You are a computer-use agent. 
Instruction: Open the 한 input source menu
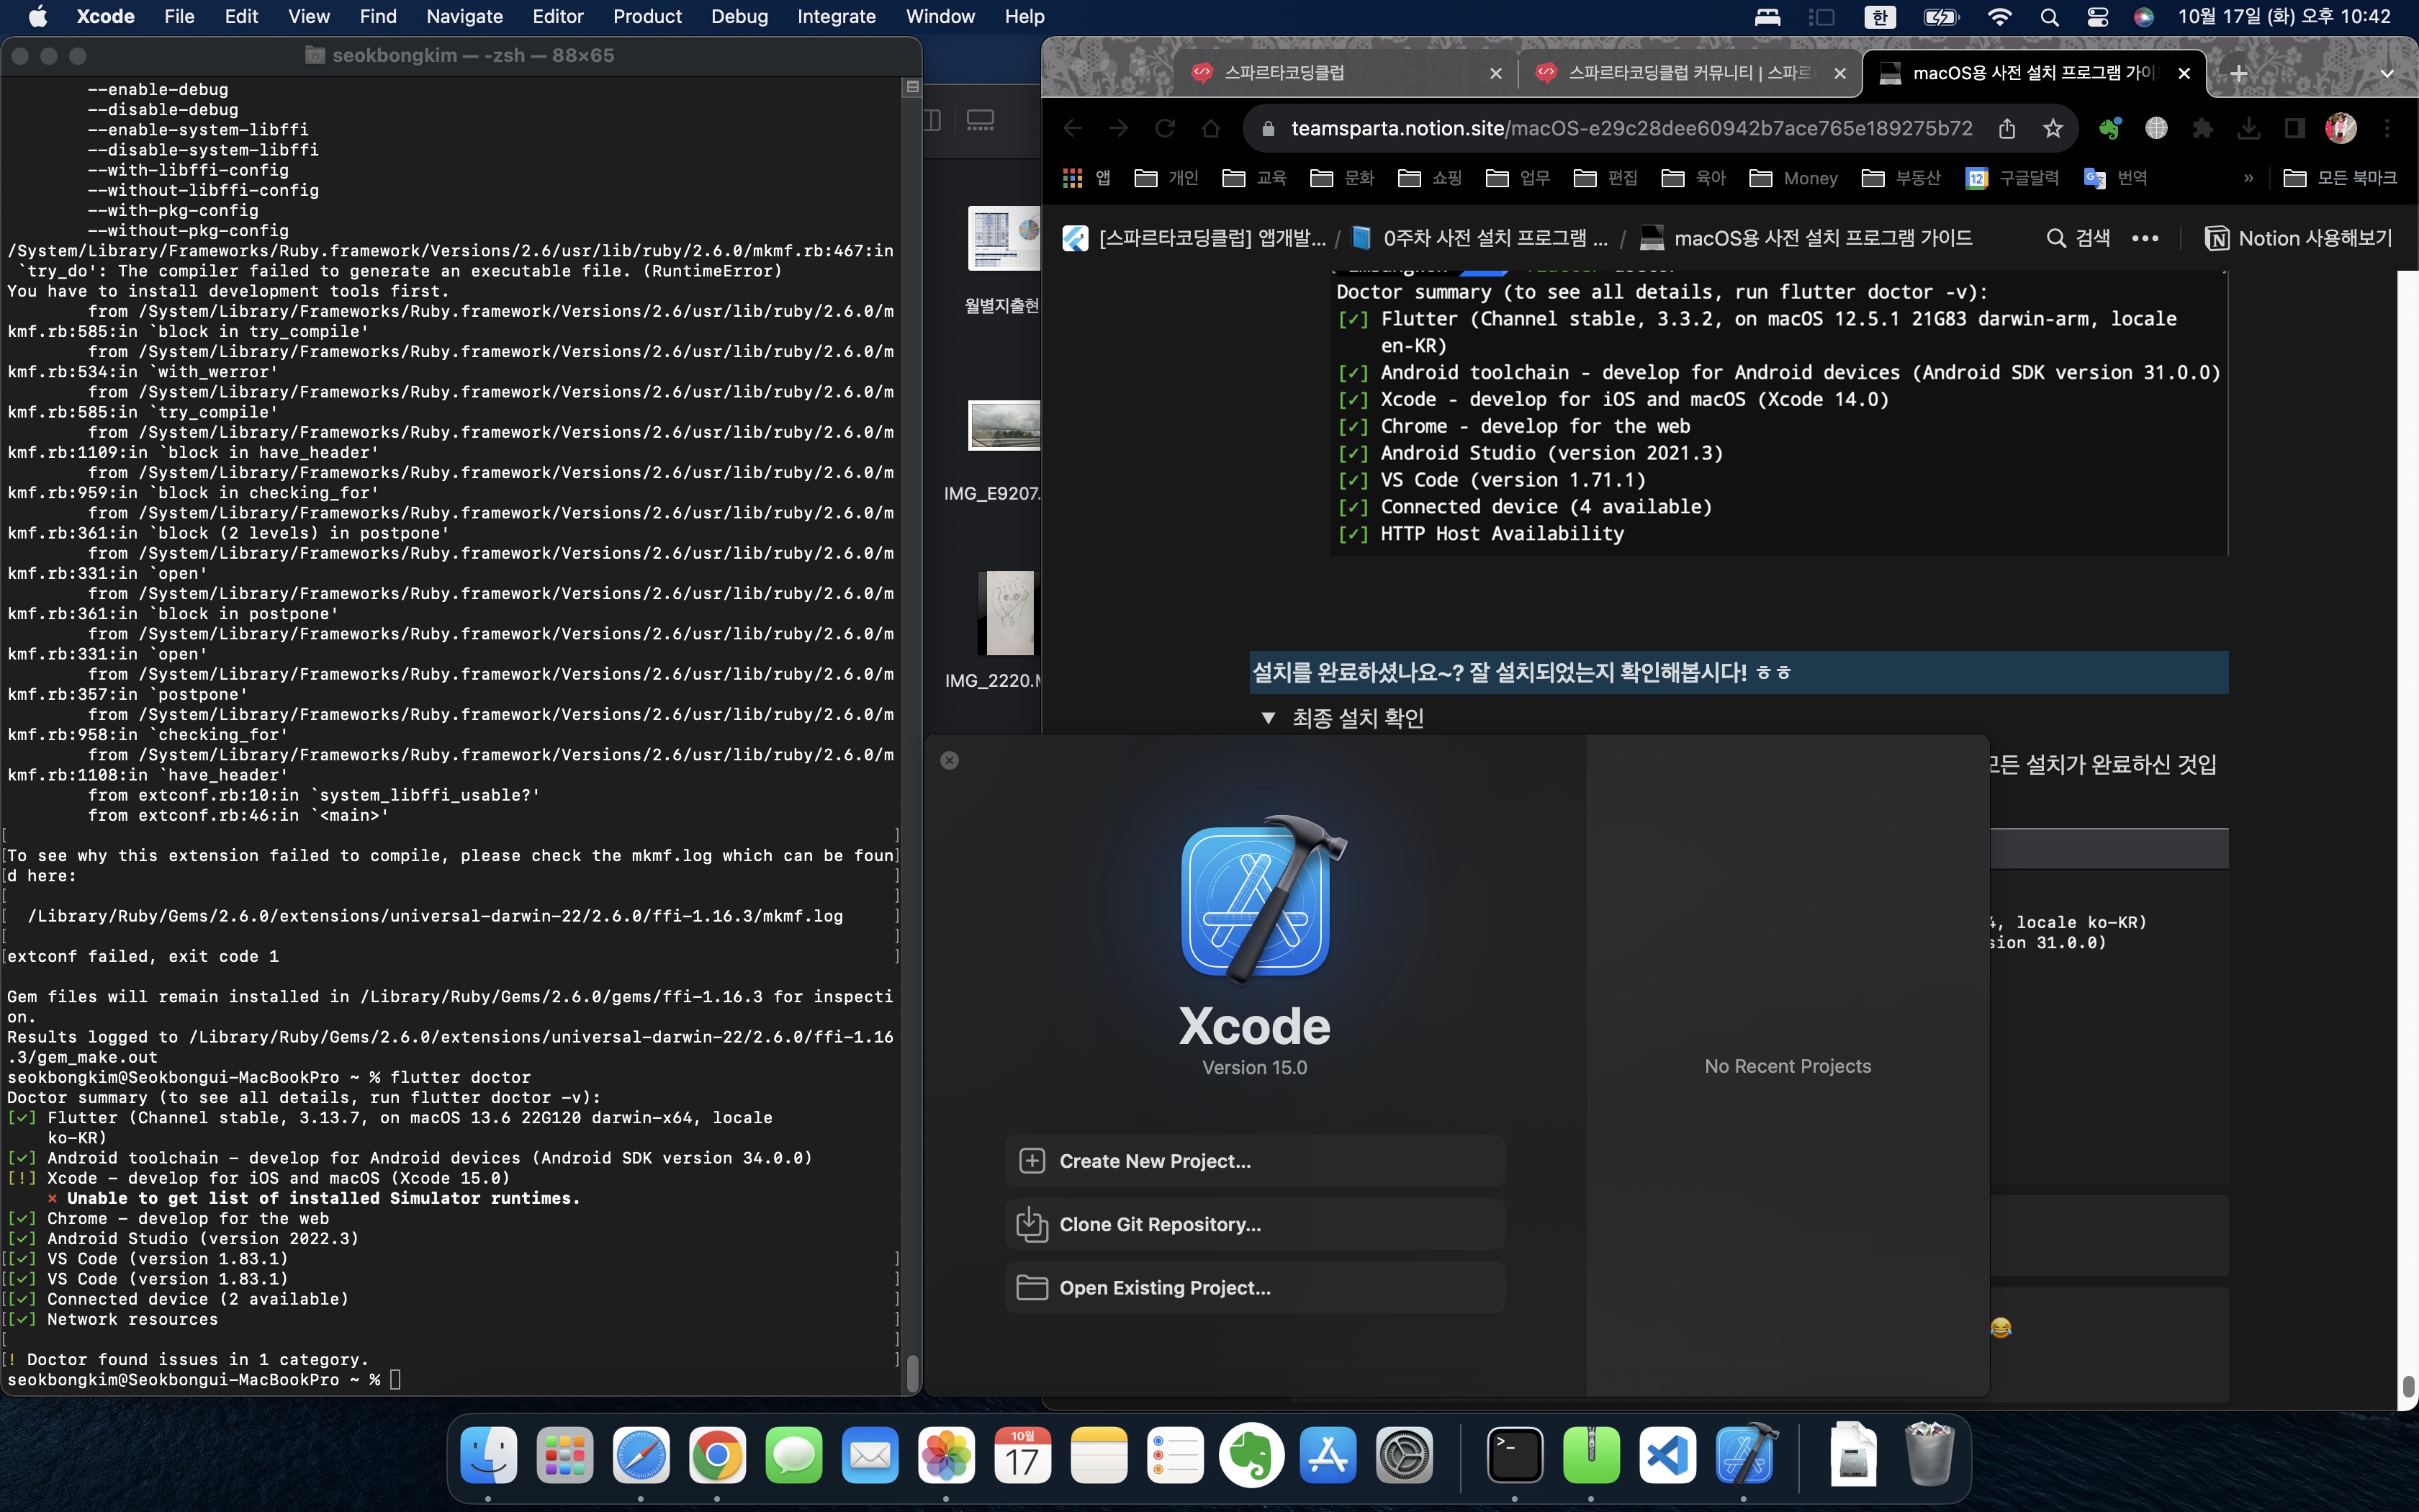[x=1879, y=17]
